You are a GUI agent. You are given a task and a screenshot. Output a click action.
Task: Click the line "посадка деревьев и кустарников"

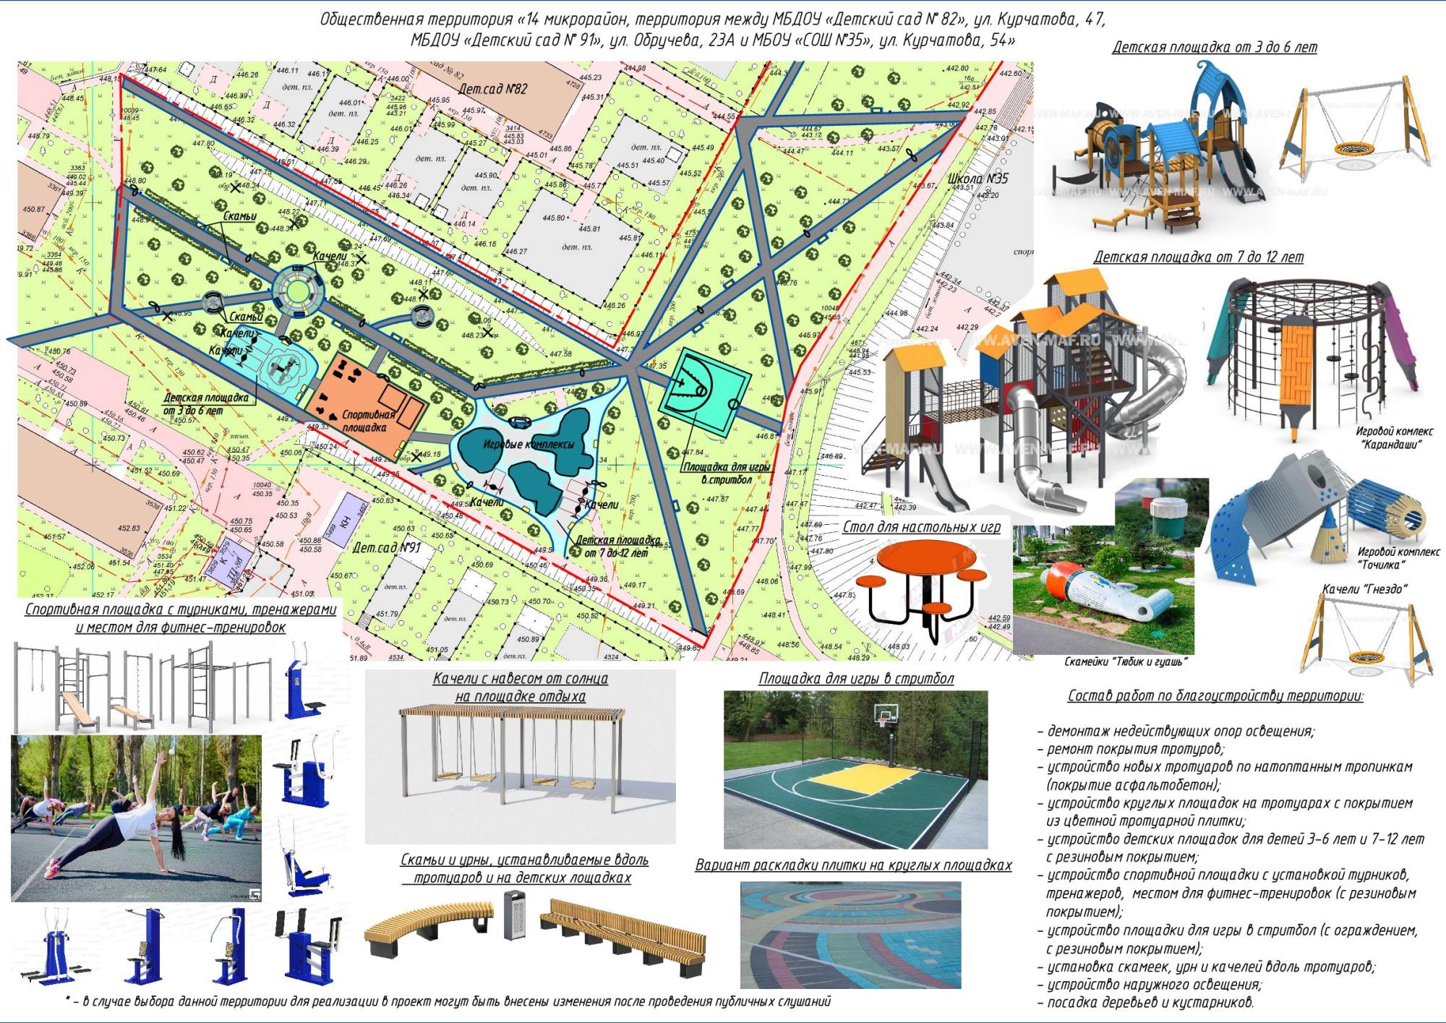1146,1003
